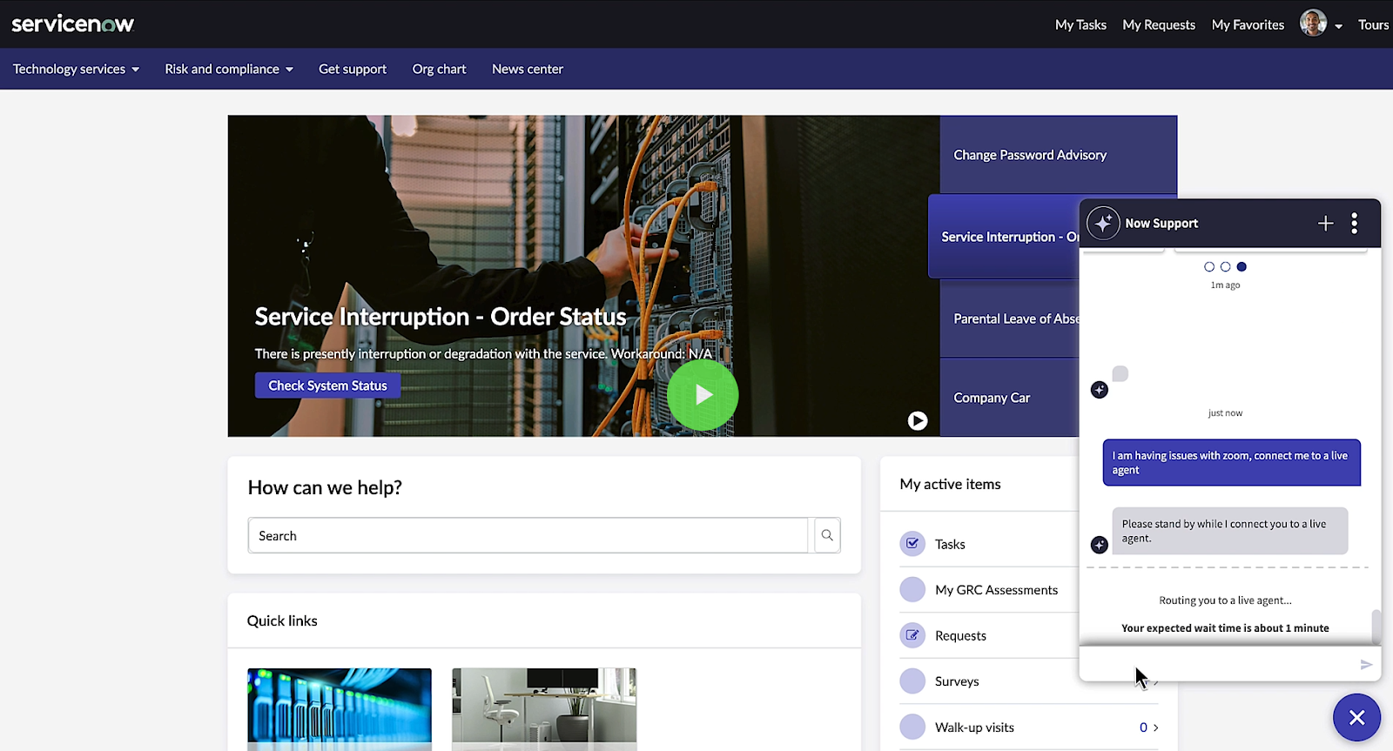The image size is (1393, 751).
Task: Click the chat panel scrollbar
Action: tap(1376, 625)
